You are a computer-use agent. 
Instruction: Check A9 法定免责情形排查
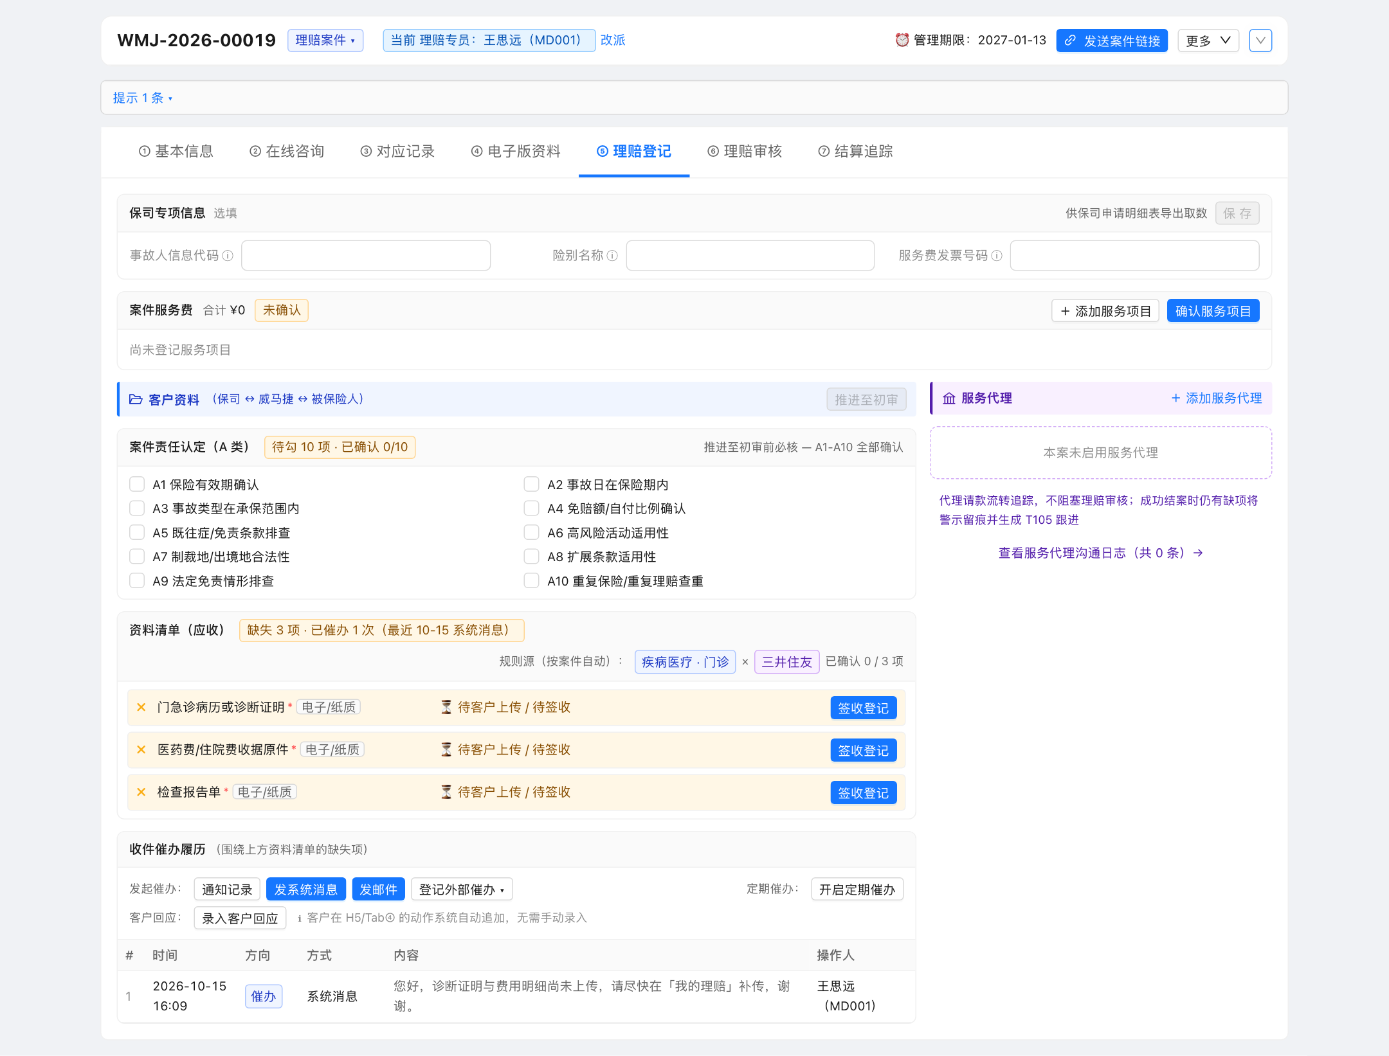click(x=137, y=580)
